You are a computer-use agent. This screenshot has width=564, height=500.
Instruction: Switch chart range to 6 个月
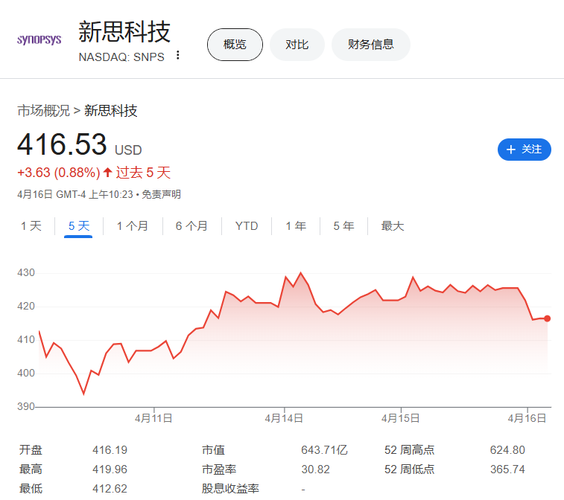[x=191, y=226]
